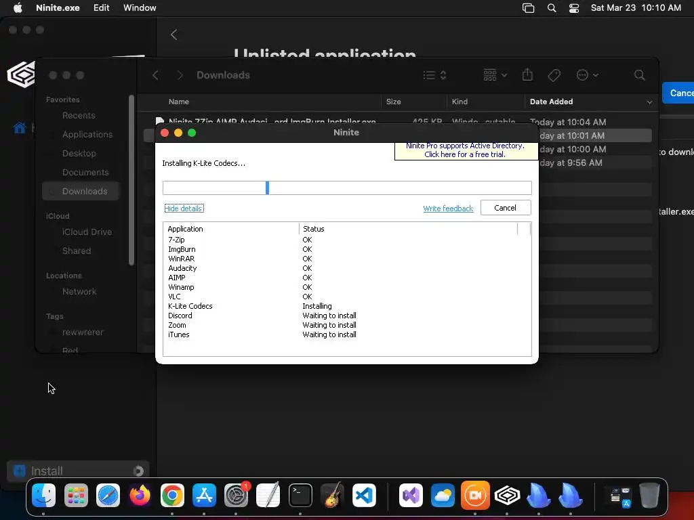Go back in Finder Downloads window
This screenshot has height=520, width=694.
coord(155,75)
